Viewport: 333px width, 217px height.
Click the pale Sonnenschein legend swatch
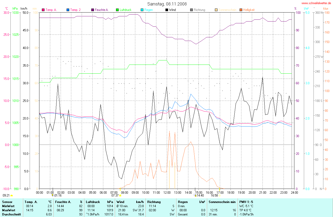click(216, 10)
